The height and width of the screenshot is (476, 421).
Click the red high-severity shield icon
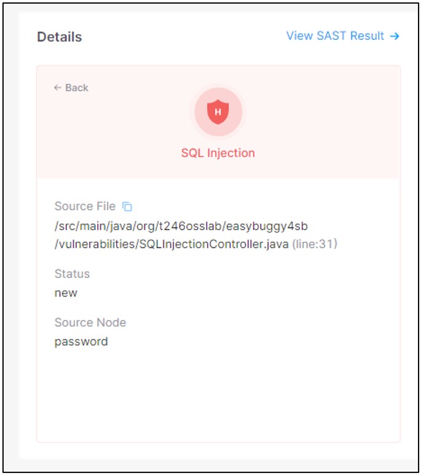218,112
